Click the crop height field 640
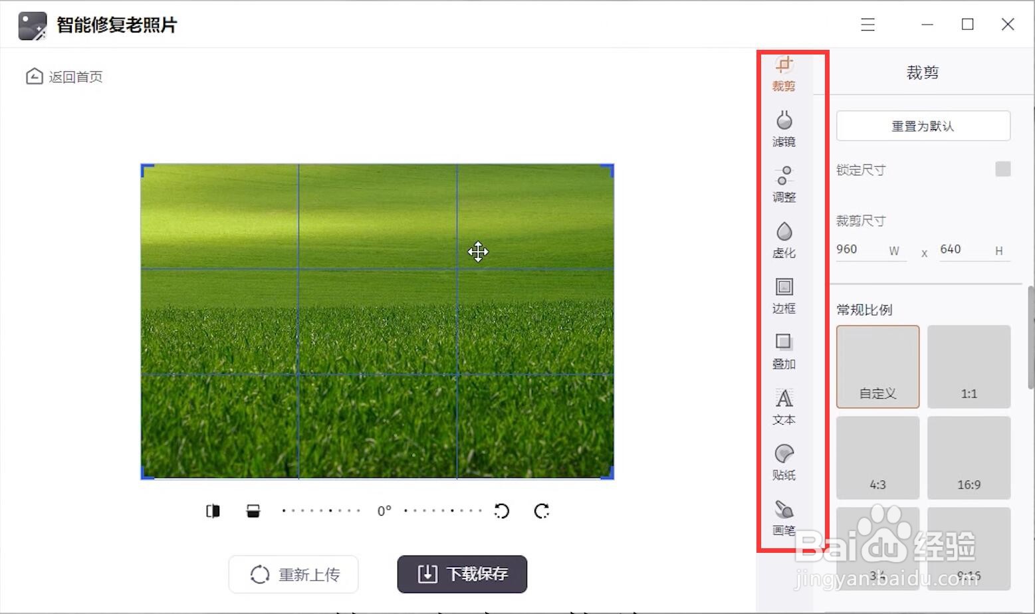Image resolution: width=1035 pixels, height=614 pixels. 975,250
